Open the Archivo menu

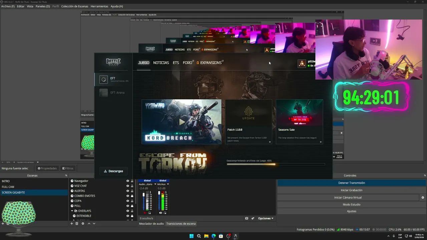(8, 6)
